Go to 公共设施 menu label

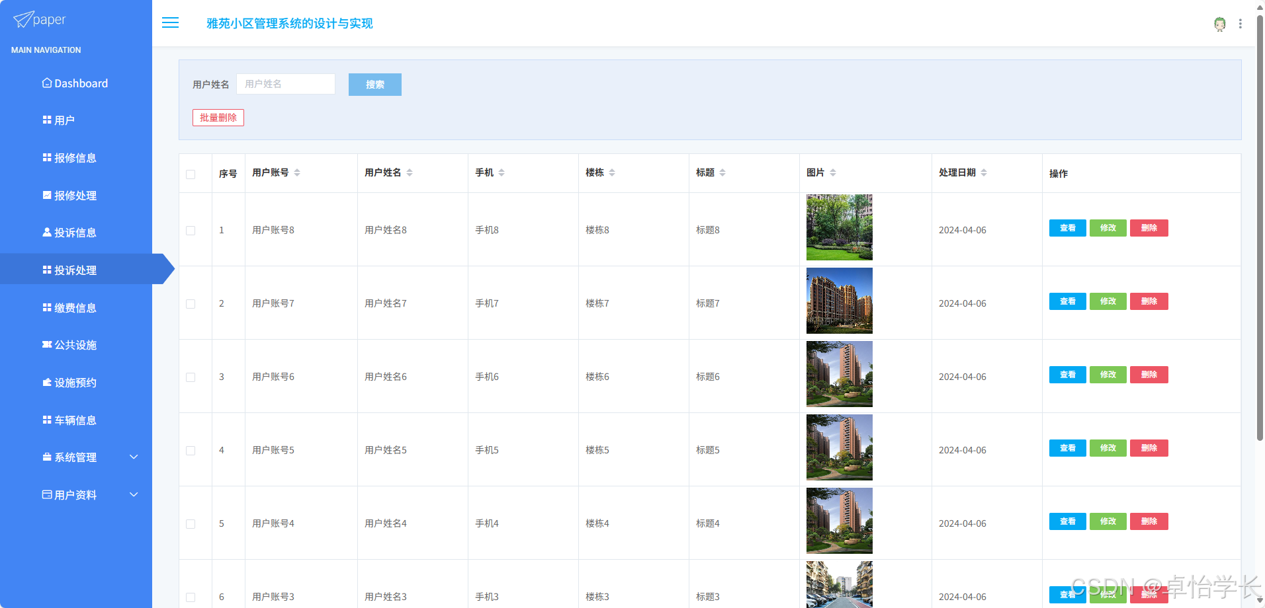click(75, 345)
